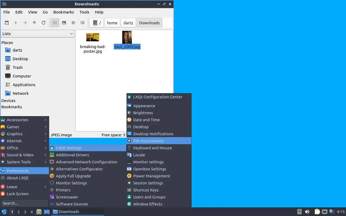
Task: Click the Locale settings icon
Action: tap(129, 155)
